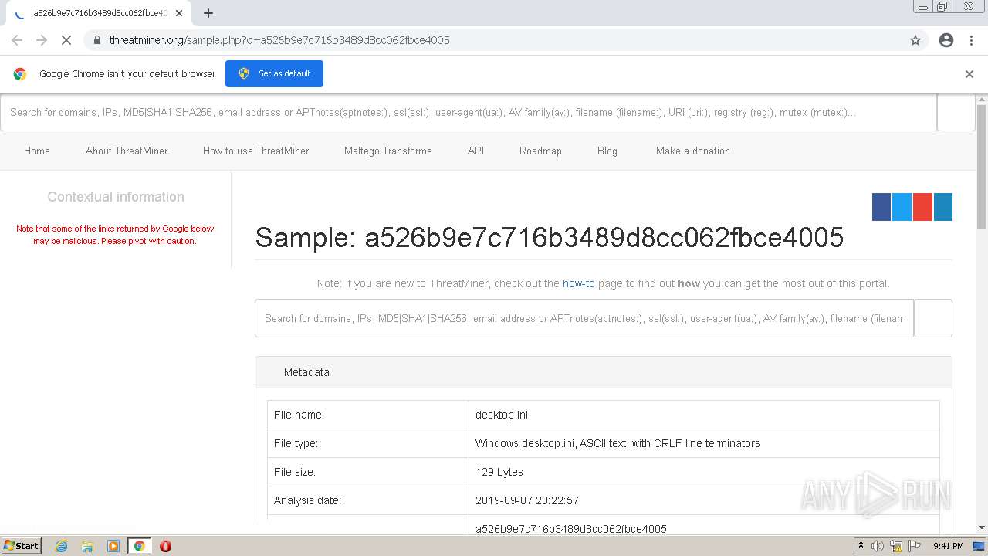This screenshot has width=988, height=556.
Task: Select the analysis date 2019-09-07 23:22:57
Action: tap(527, 500)
